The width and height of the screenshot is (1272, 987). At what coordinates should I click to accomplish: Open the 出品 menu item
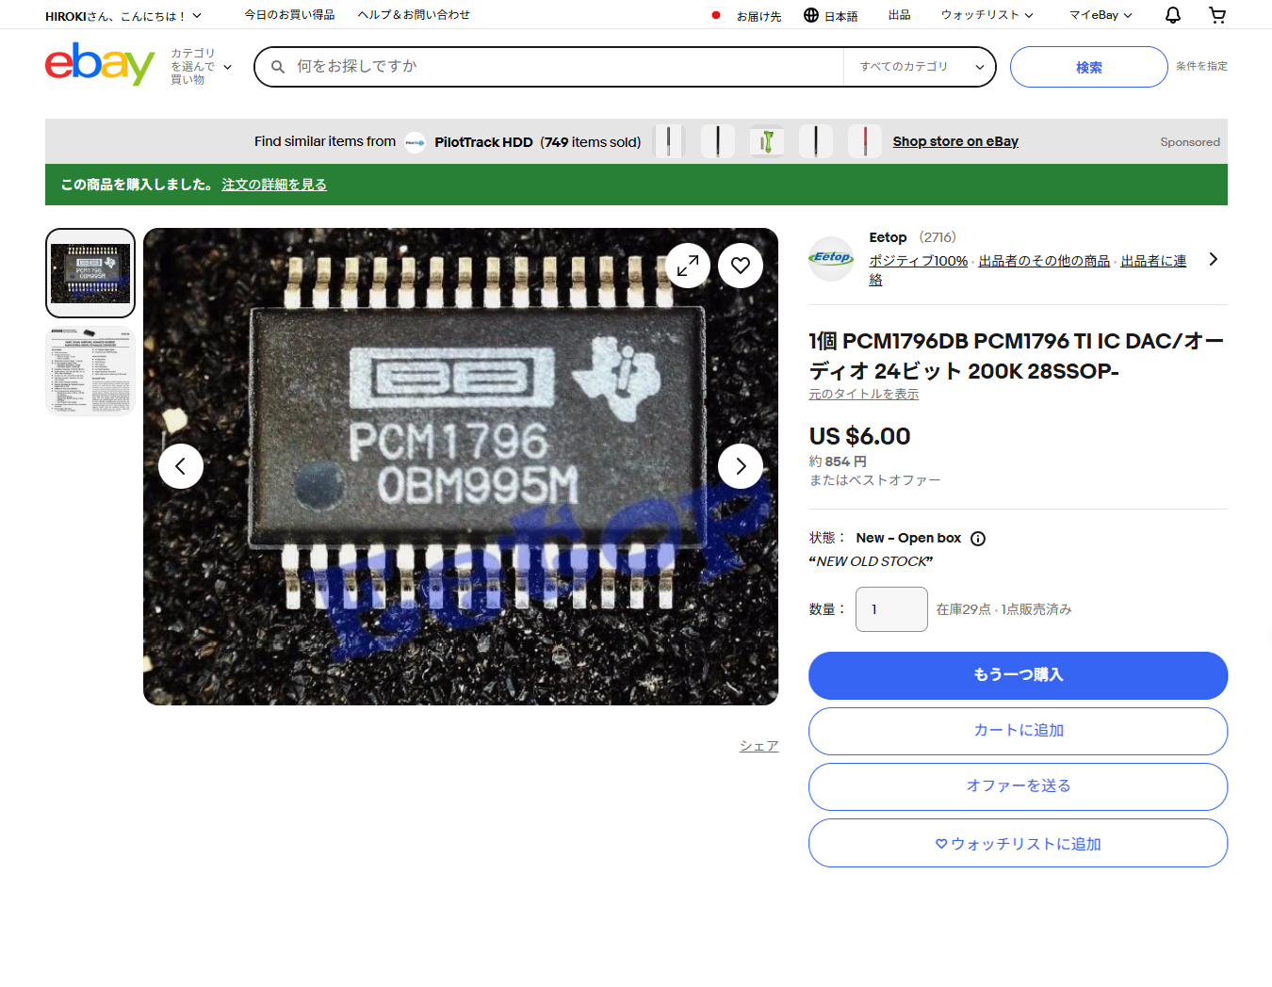(899, 15)
